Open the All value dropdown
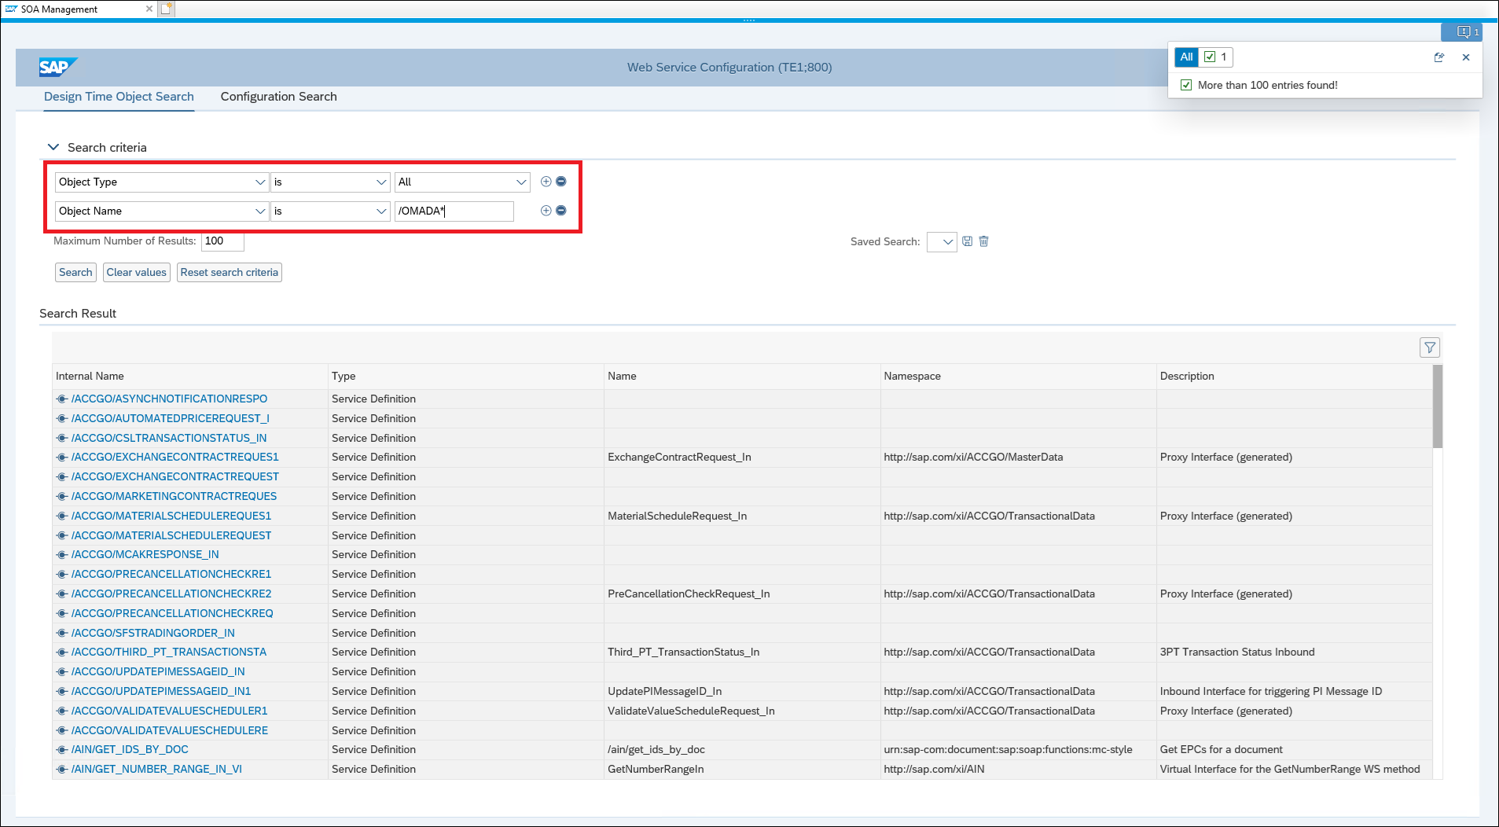Image resolution: width=1499 pixels, height=827 pixels. 520,182
